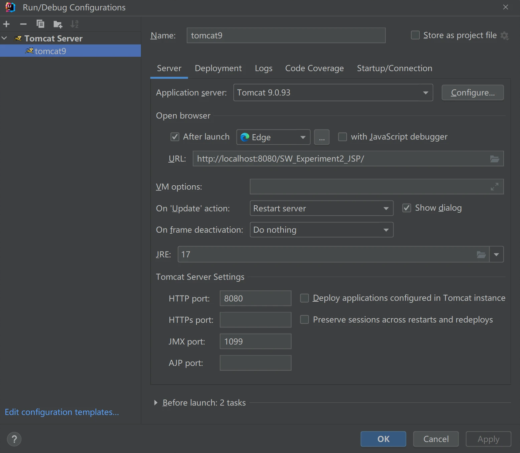Open the Application server dropdown

click(x=333, y=92)
